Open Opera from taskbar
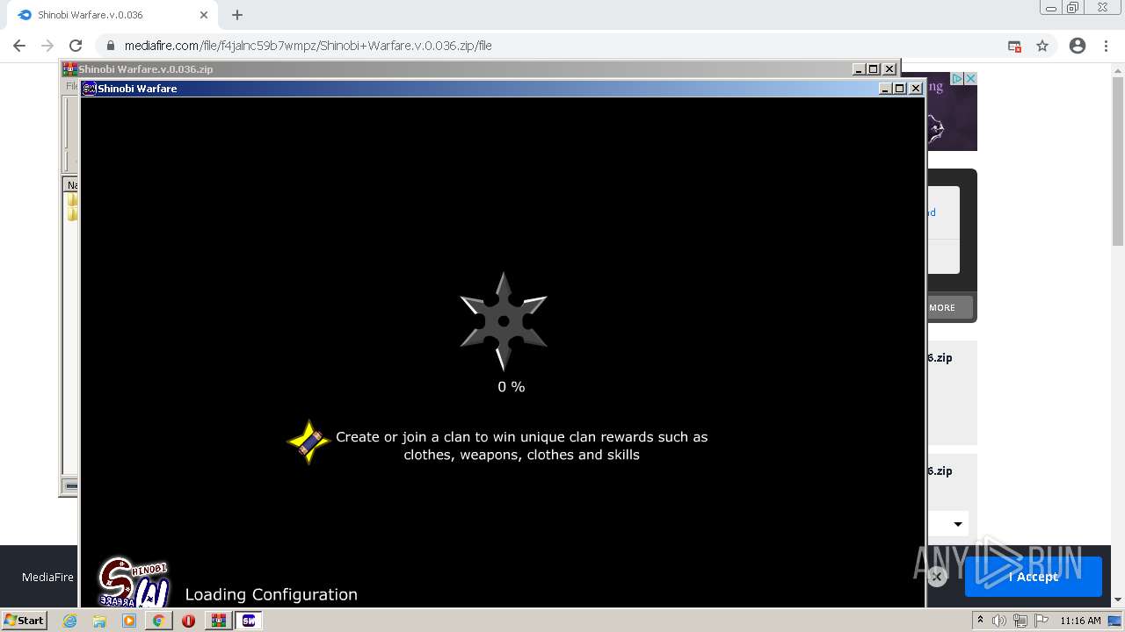The height and width of the screenshot is (632, 1125). pos(188,621)
